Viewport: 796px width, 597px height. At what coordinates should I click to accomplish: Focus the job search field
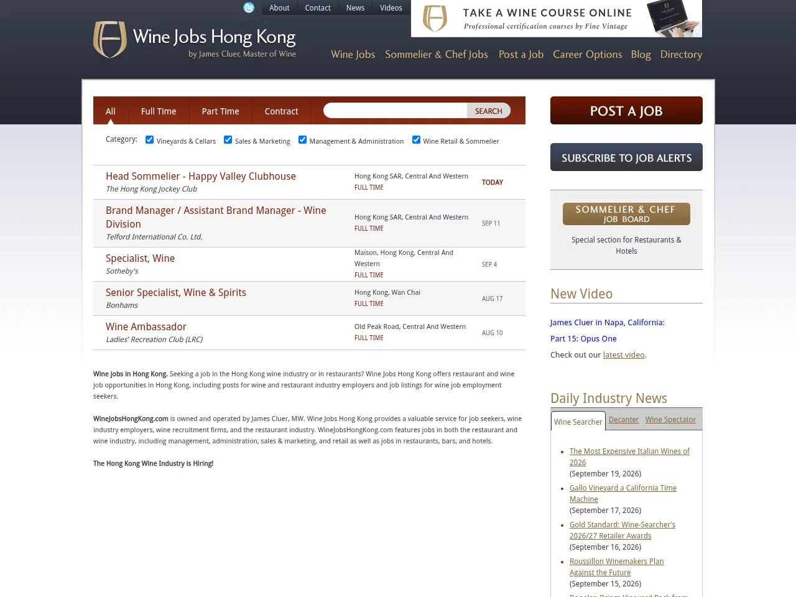(x=396, y=111)
